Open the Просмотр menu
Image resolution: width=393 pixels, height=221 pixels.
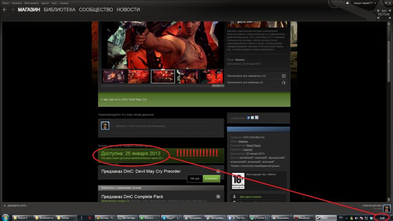click(16, 3)
